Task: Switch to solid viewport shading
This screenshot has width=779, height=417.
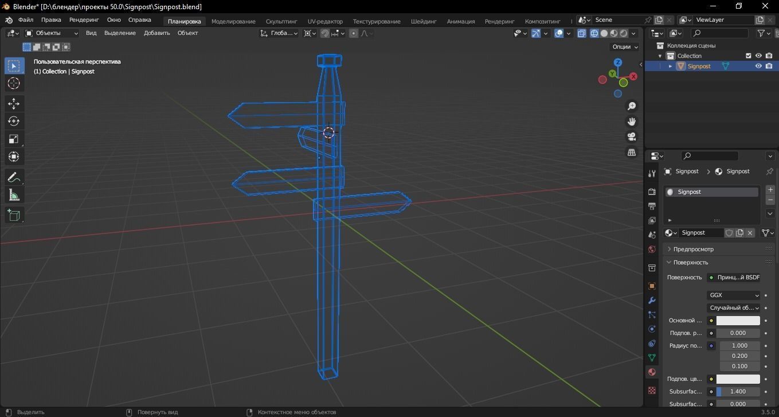Action: click(604, 33)
